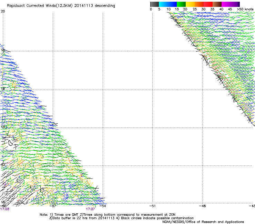255x224 pixels.
Task: Click the "5" legend scale label
Action: click(159, 9)
